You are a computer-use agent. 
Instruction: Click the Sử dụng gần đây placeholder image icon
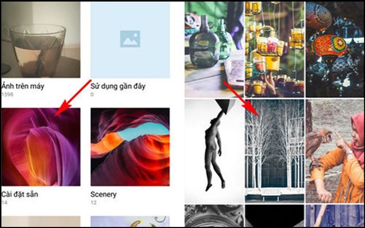point(130,39)
